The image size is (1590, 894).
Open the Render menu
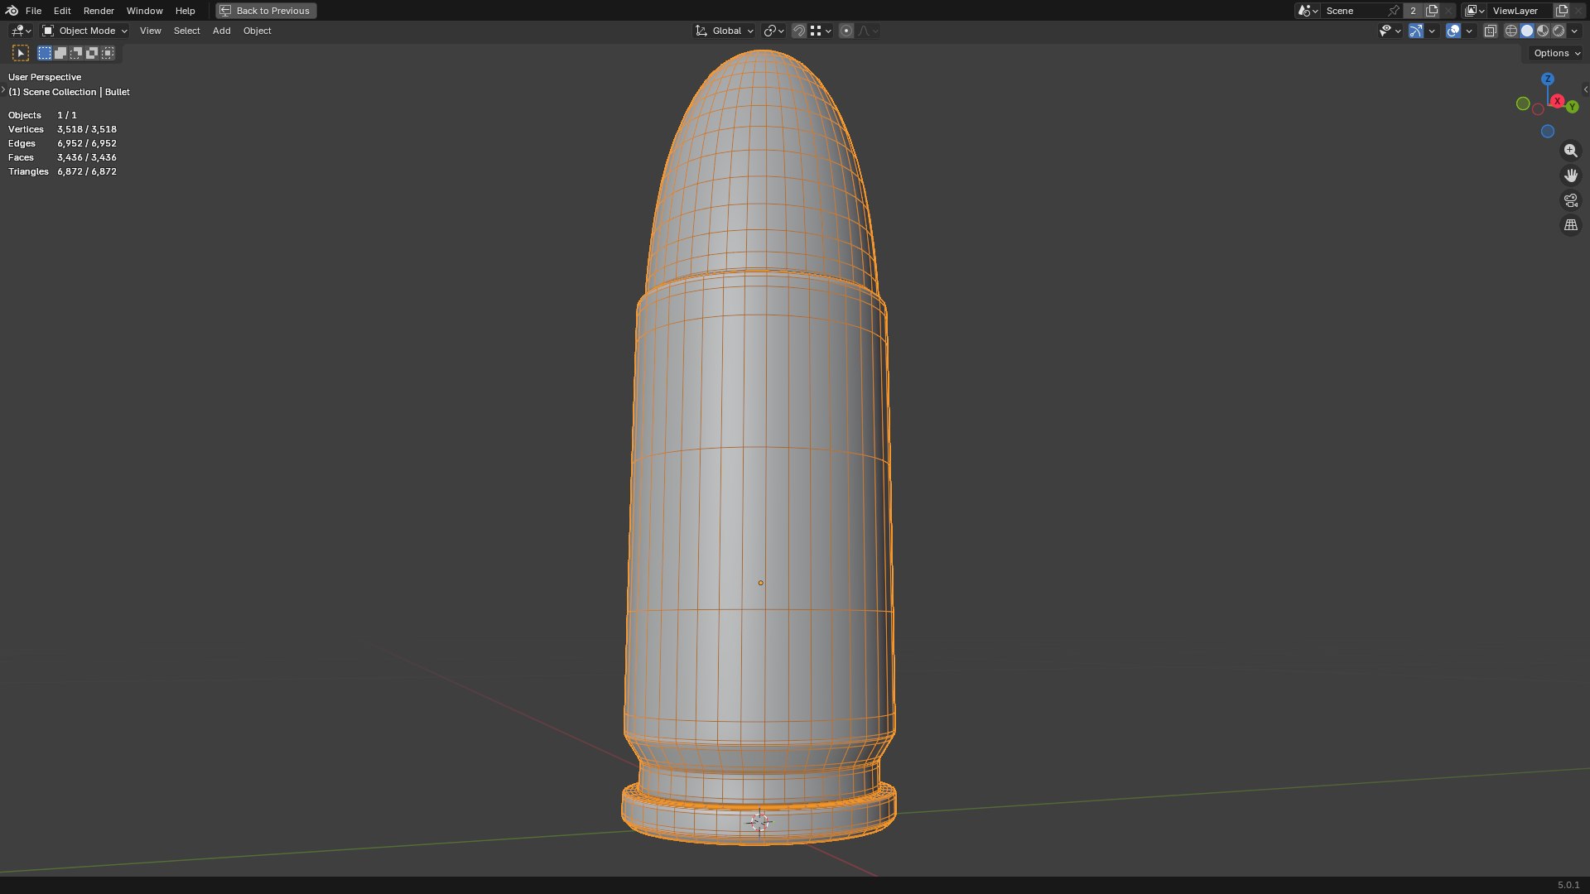[99, 11]
